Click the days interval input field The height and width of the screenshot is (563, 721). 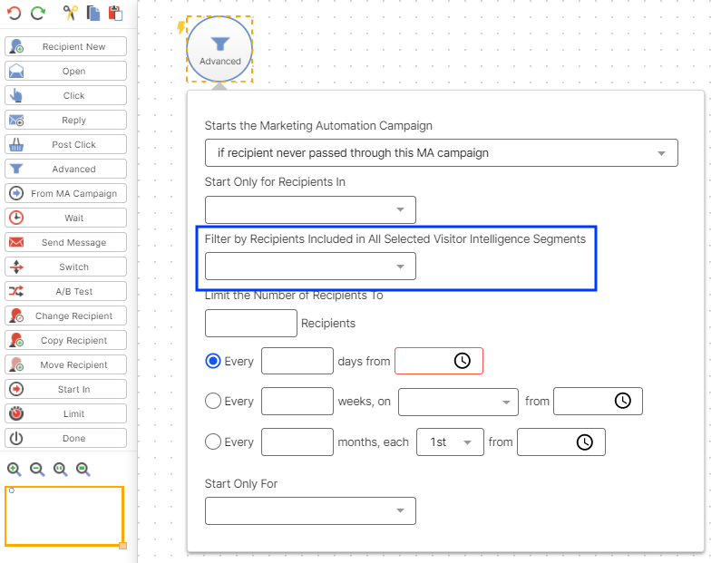click(297, 361)
